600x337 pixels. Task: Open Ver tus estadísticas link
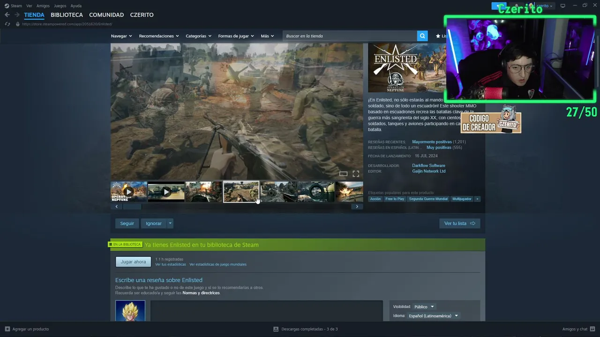click(x=171, y=264)
